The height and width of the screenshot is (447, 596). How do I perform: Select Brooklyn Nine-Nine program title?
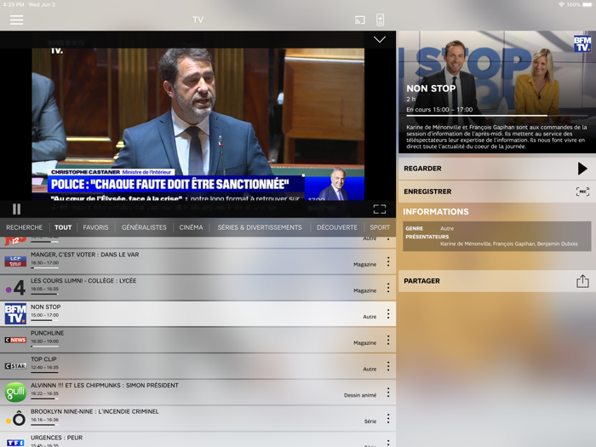(x=95, y=411)
